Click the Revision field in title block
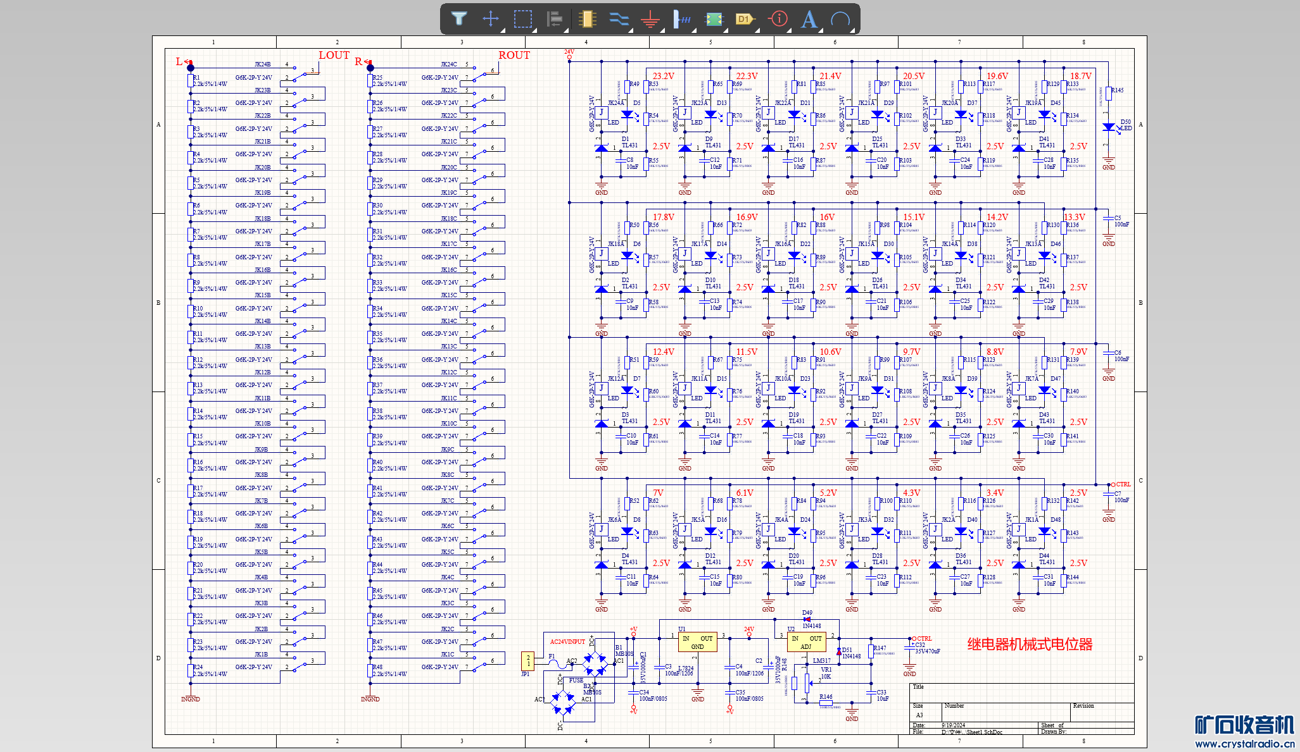This screenshot has height=752, width=1300. [x=1083, y=706]
